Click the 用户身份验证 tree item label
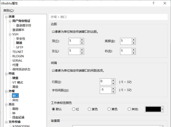 point(21,21)
